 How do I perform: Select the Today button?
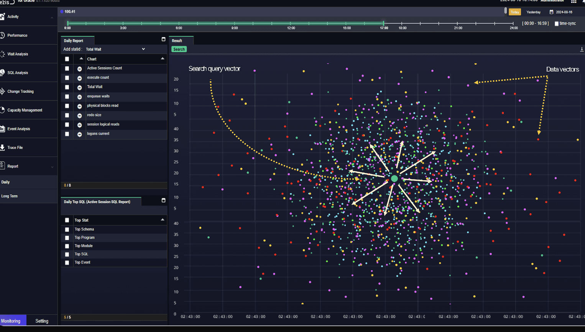tap(515, 12)
